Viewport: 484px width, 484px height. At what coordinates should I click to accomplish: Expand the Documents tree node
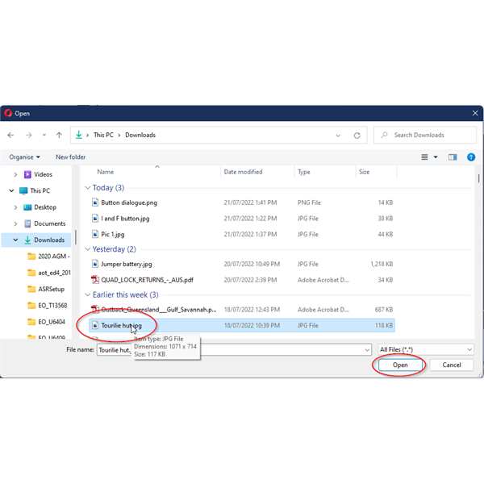tap(15, 223)
